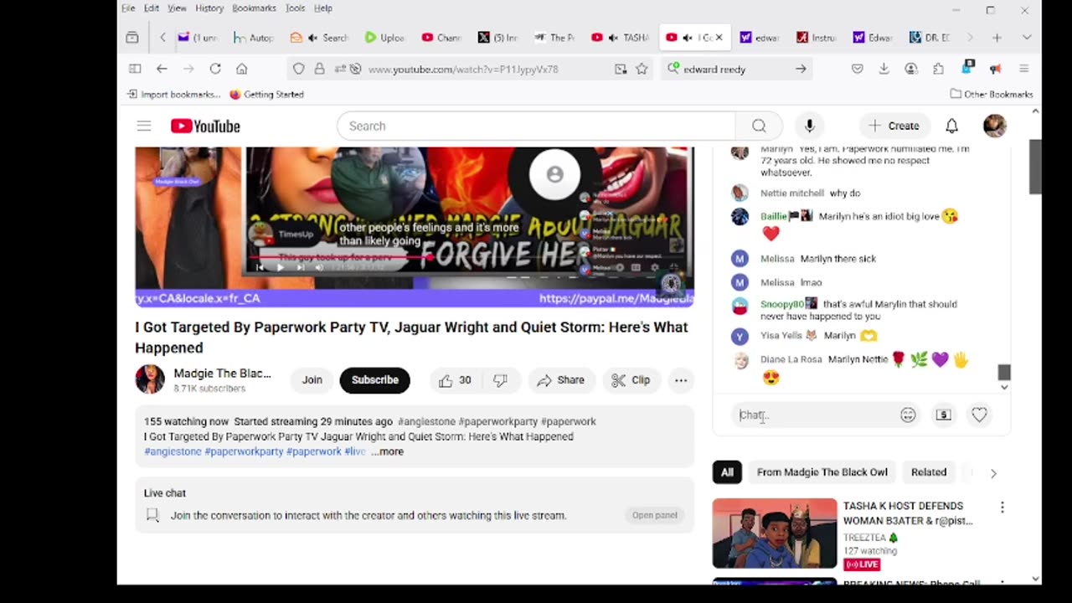This screenshot has width=1072, height=603.
Task: Open the Super Chat dollar icon
Action: tap(944, 415)
